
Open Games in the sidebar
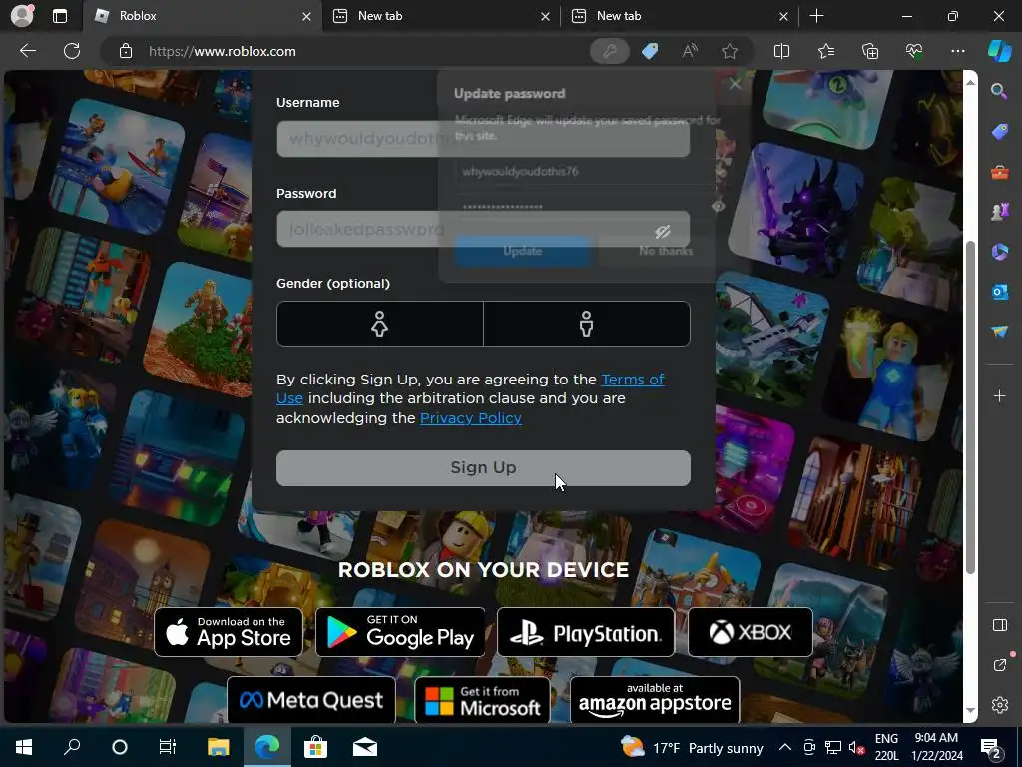click(999, 212)
